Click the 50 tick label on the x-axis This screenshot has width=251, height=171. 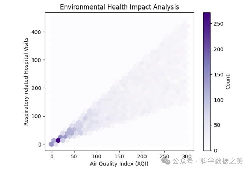(74, 157)
